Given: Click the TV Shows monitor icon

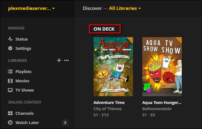Looking at the screenshot, I should coord(10,90).
